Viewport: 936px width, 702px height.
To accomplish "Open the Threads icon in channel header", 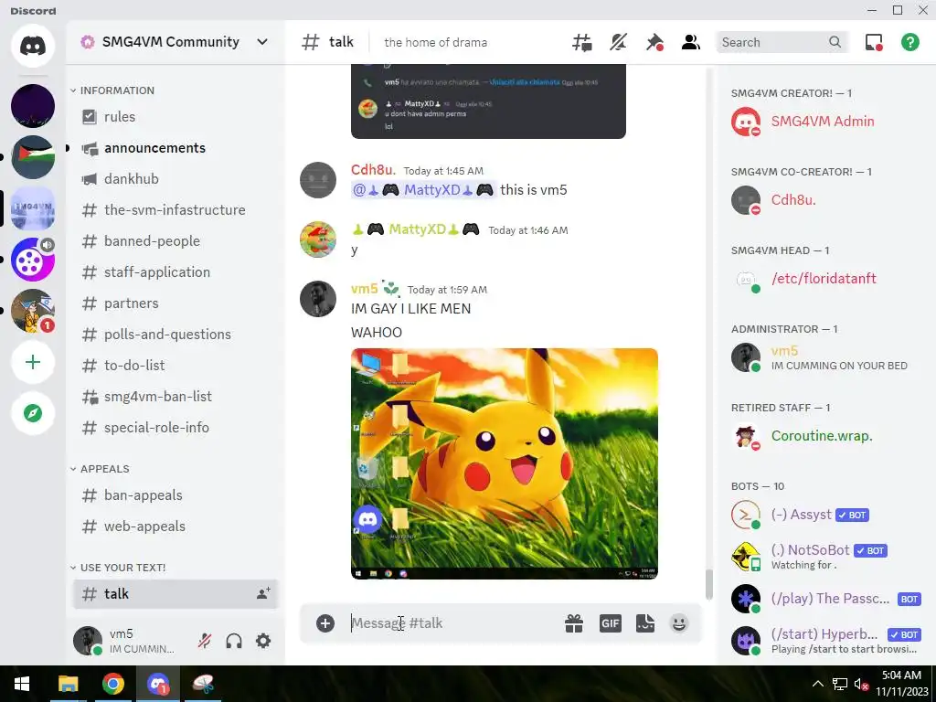I will click(x=582, y=42).
